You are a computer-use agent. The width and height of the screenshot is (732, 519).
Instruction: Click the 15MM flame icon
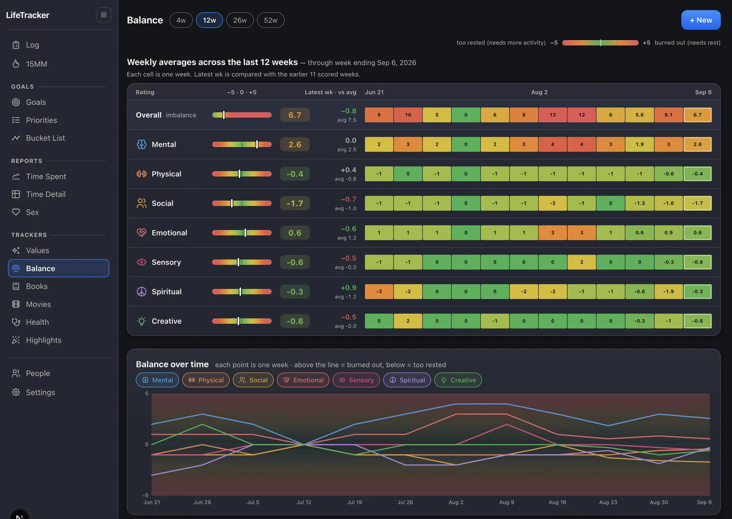coord(16,64)
